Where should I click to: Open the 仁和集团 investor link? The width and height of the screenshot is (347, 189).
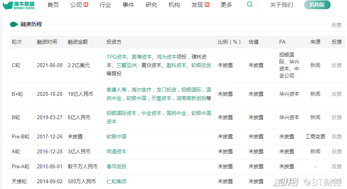point(117,181)
